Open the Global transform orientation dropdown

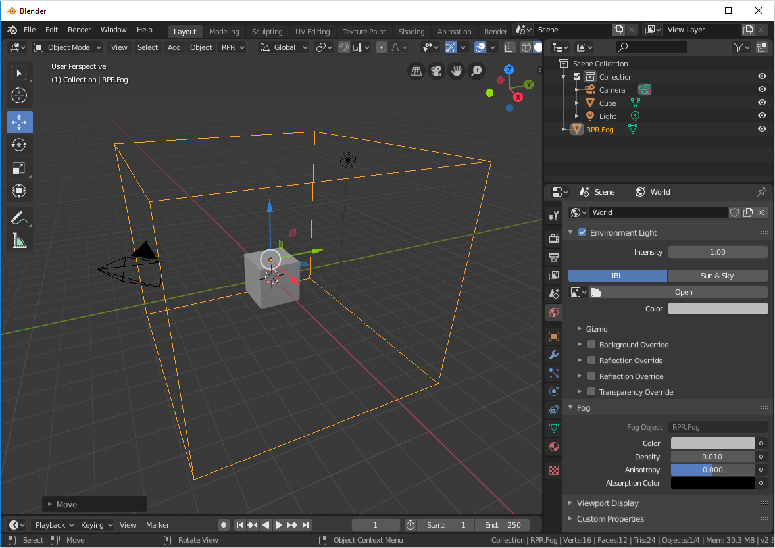point(284,47)
